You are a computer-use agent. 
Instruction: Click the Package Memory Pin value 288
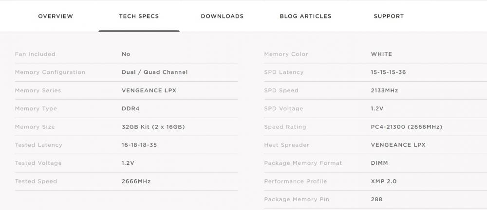click(x=376, y=199)
